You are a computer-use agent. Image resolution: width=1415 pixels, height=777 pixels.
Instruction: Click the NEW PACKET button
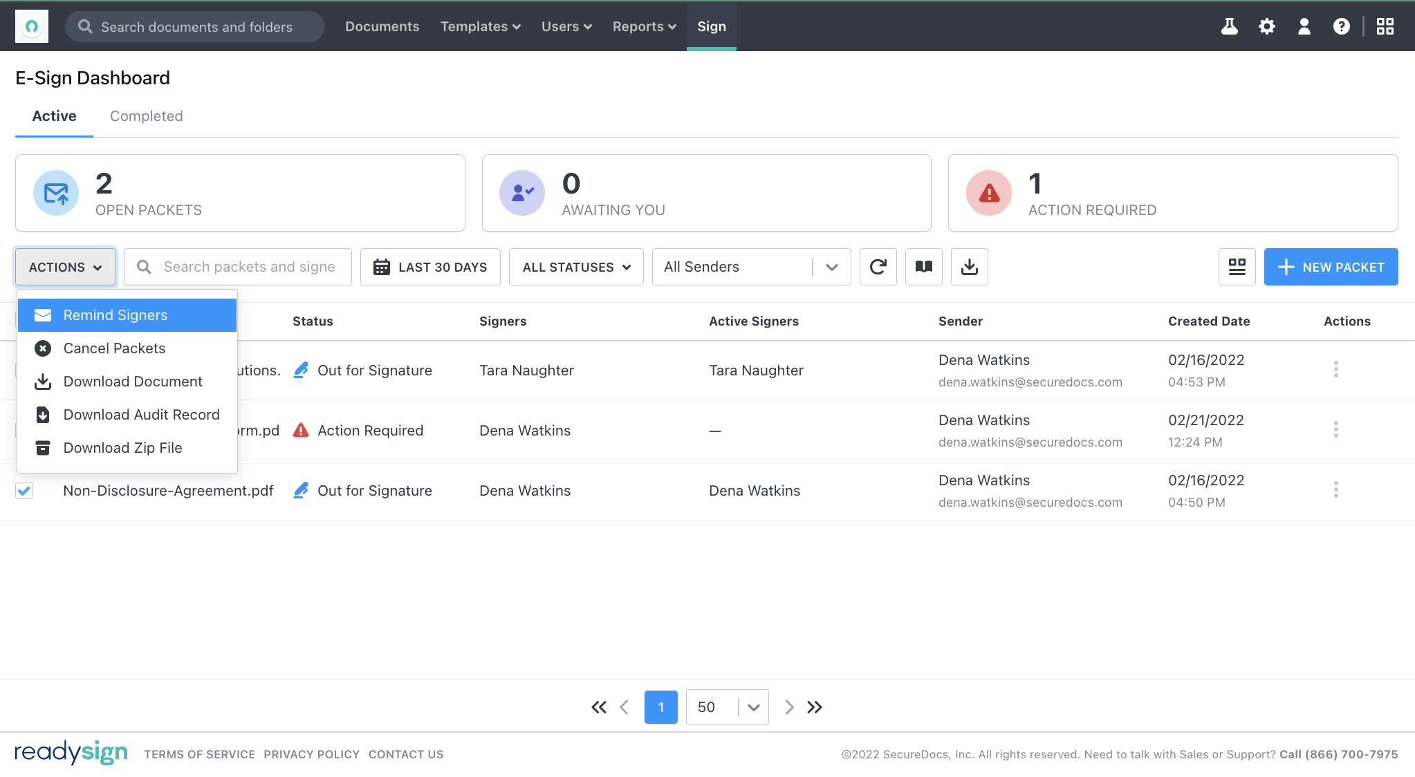(1331, 266)
